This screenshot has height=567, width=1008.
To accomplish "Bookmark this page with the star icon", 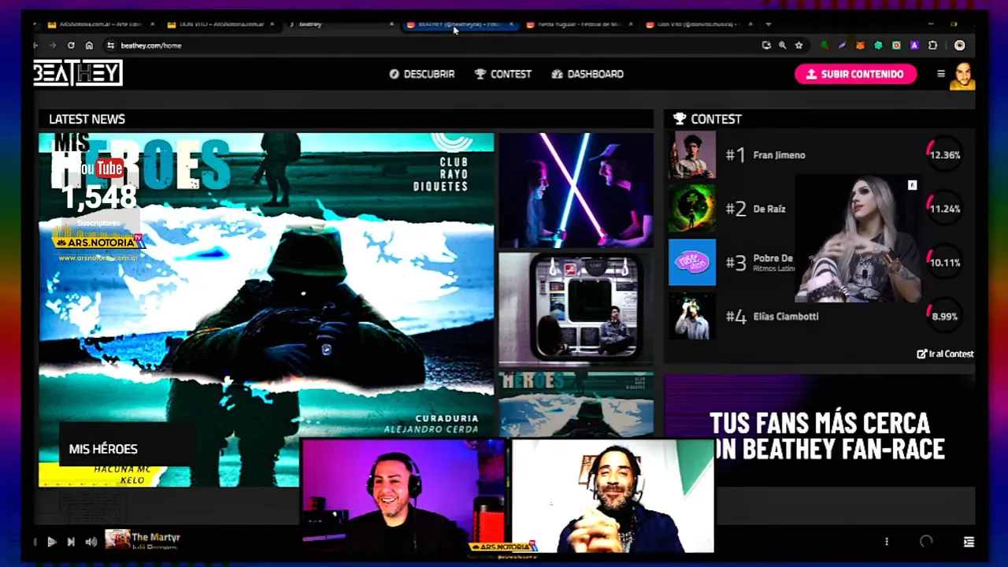I will pyautogui.click(x=799, y=46).
